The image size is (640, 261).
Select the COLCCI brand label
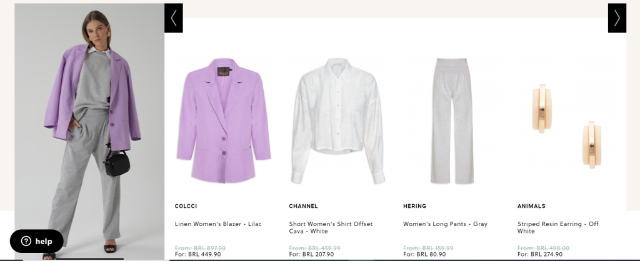[x=186, y=206]
